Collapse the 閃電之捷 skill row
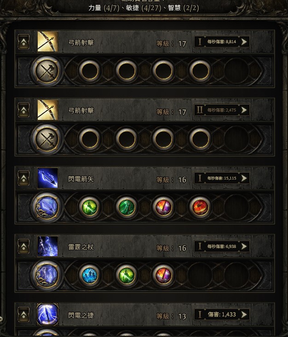Screen dimensions: 288x337 click(x=23, y=315)
